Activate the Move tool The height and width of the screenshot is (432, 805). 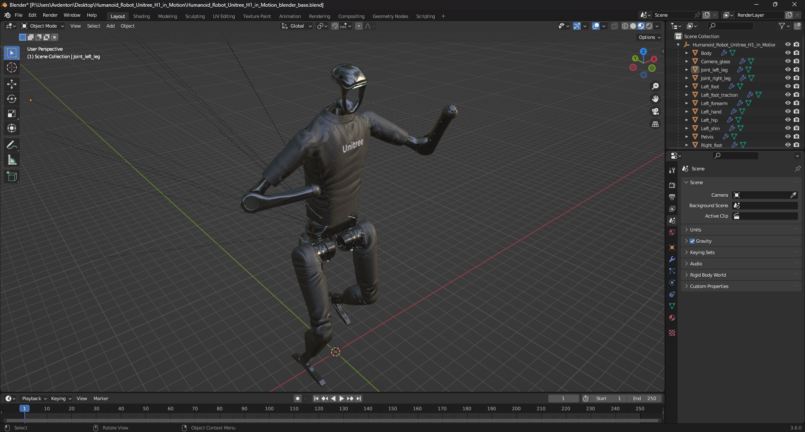click(x=12, y=84)
